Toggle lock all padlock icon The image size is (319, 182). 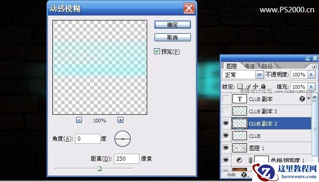[x=263, y=87]
